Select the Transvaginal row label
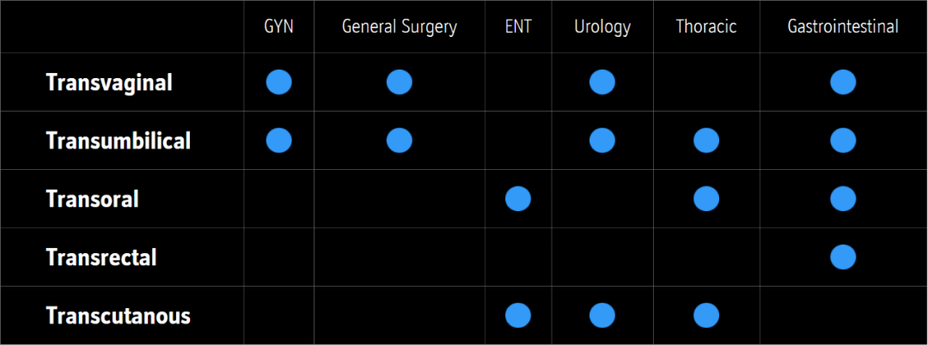The width and height of the screenshot is (928, 345). click(x=109, y=83)
